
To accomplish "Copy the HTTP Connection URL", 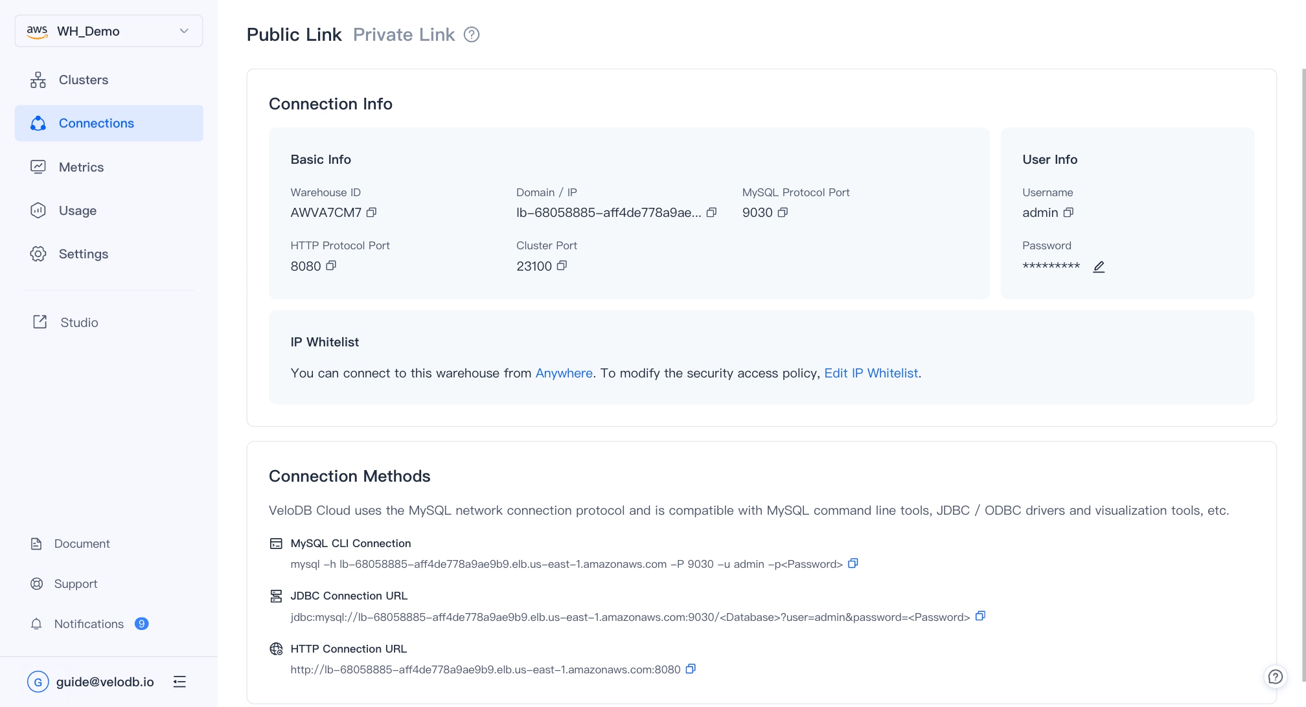I will point(691,669).
